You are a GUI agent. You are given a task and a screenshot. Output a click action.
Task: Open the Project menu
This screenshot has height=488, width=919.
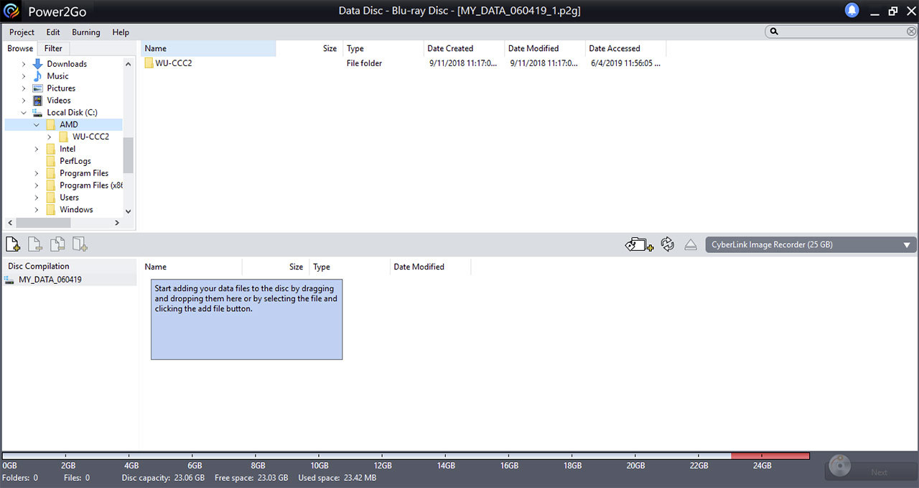tap(22, 32)
